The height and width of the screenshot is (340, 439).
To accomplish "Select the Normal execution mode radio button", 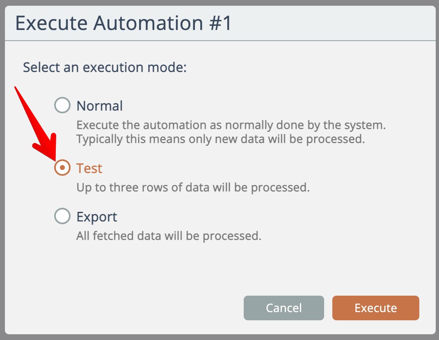I will tap(62, 106).
